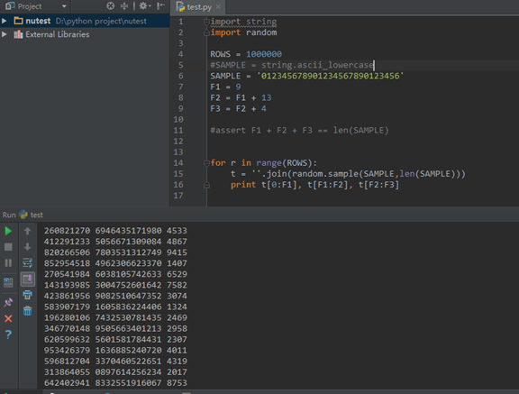Jump up the stack trace arrow
The height and width of the screenshot is (394, 519).
tap(27, 231)
